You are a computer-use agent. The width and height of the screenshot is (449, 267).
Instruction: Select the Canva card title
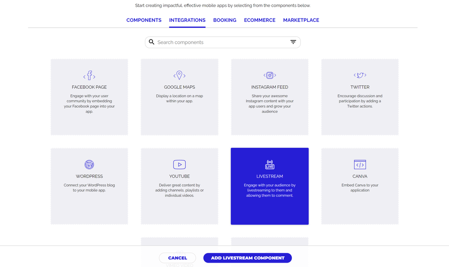[360, 176]
